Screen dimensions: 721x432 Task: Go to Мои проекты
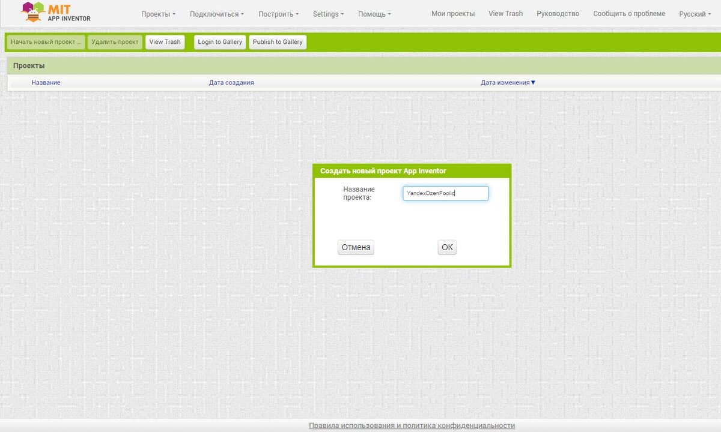click(453, 13)
